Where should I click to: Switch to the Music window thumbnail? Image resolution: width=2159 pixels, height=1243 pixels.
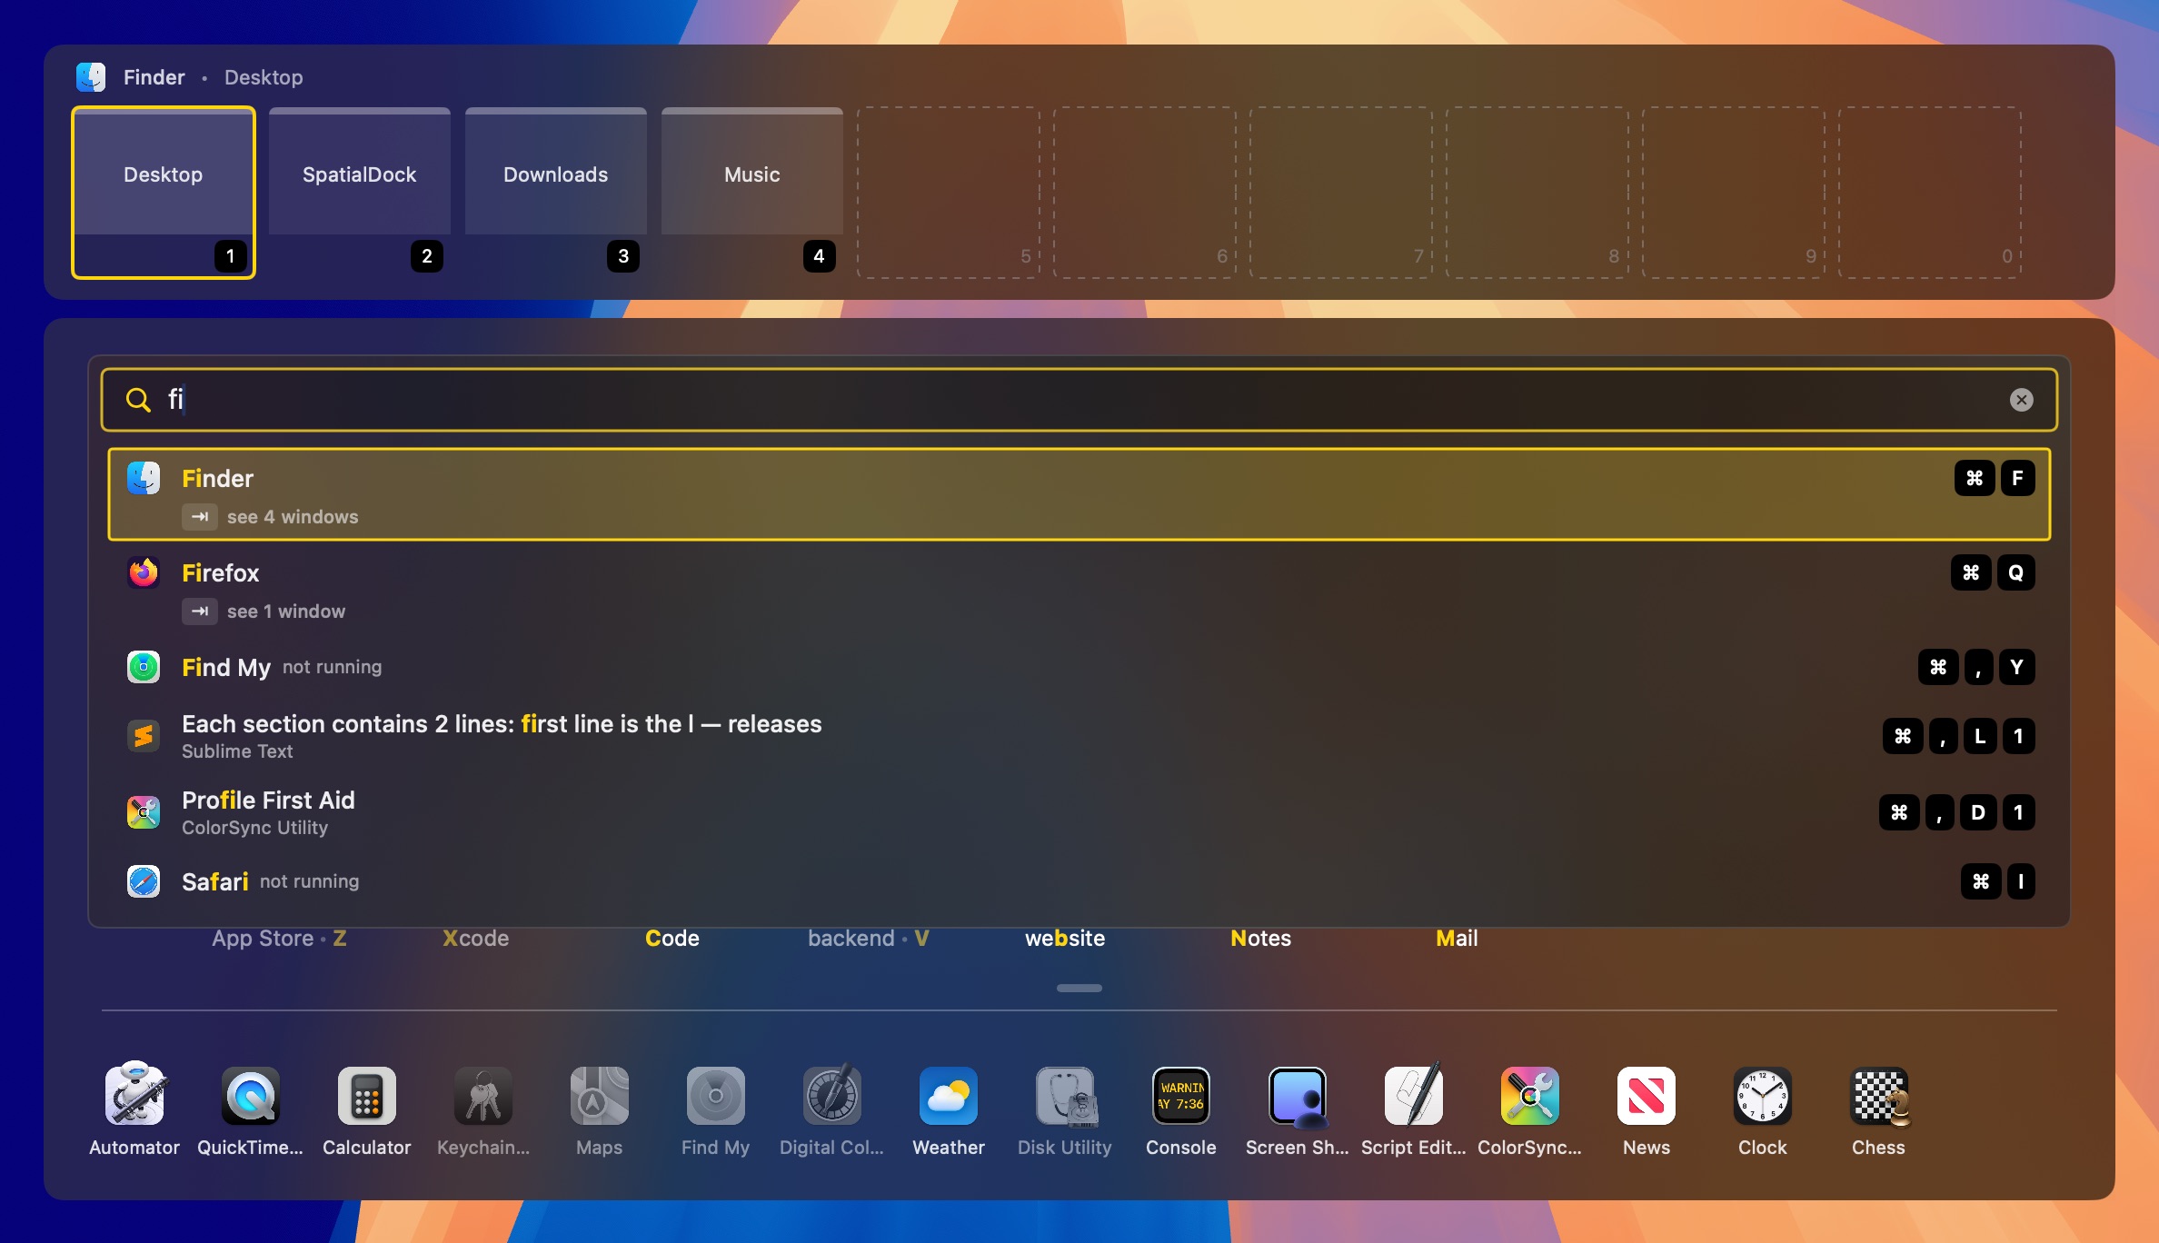pyautogui.click(x=752, y=192)
